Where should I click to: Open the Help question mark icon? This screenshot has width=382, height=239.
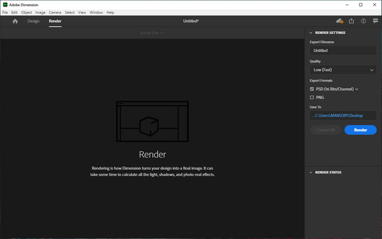363,21
